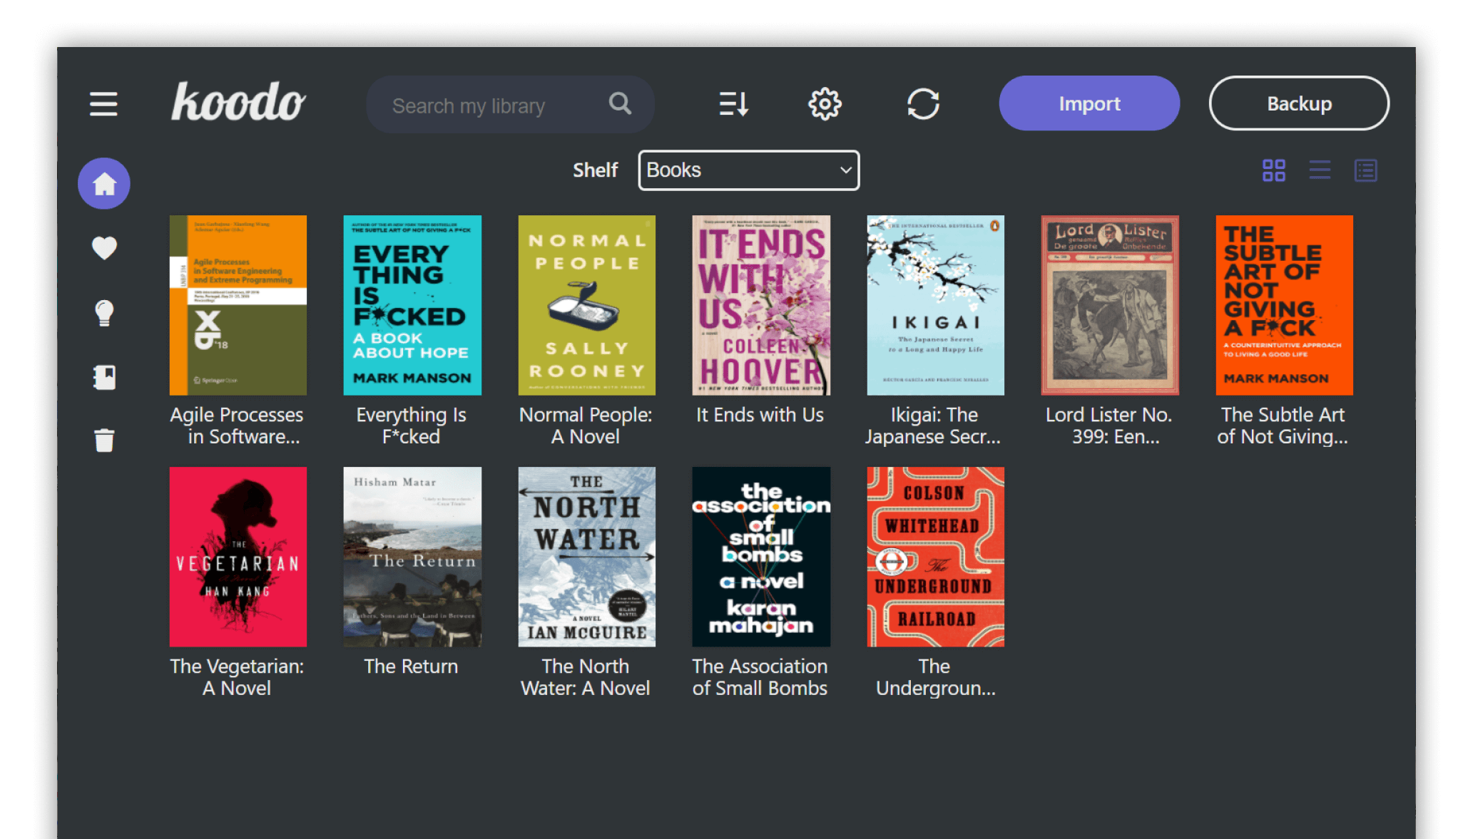Viewport: 1473px width, 839px height.
Task: Open The Vegetarian book cover
Action: tap(238, 557)
